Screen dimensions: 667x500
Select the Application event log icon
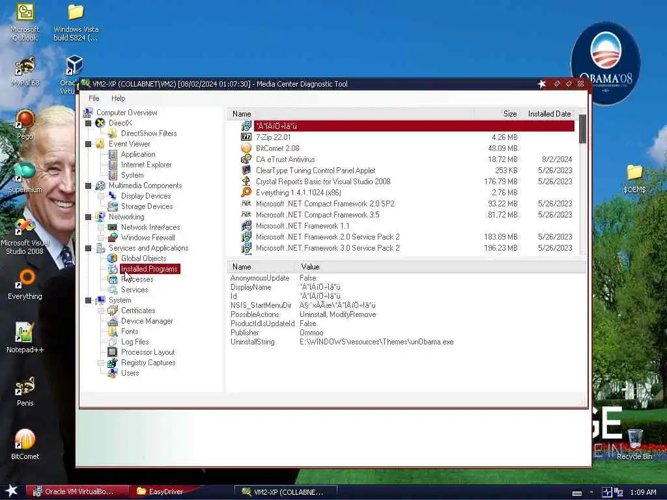(112, 154)
